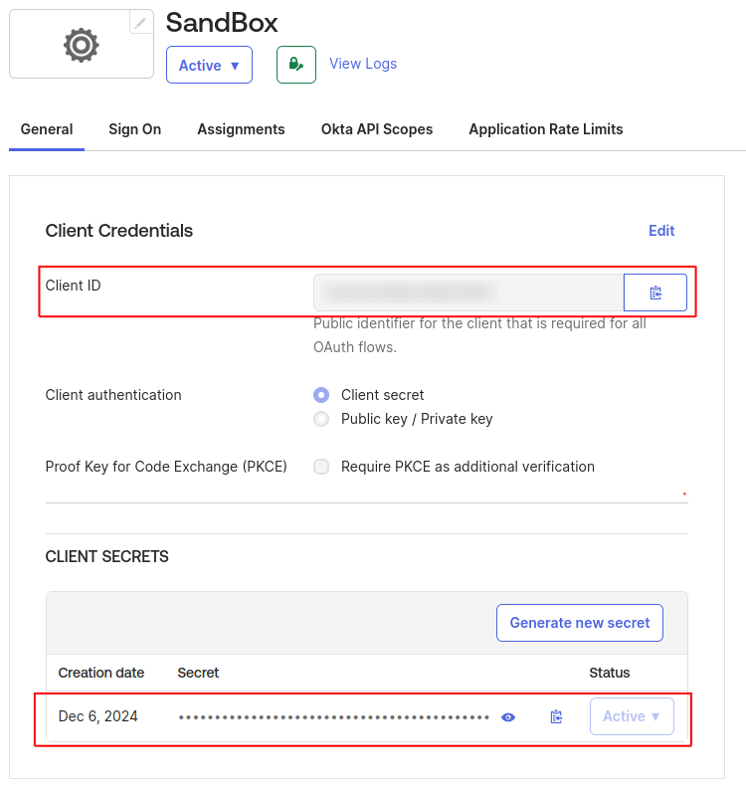Click the green lock key button
The height and width of the screenshot is (790, 746).
[296, 65]
